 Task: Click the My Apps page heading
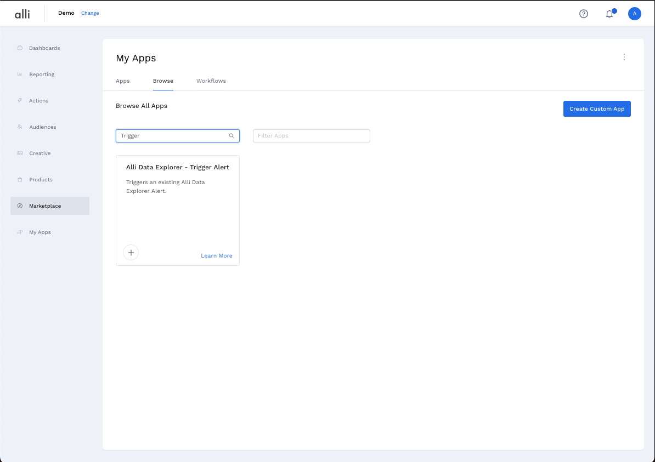135,58
